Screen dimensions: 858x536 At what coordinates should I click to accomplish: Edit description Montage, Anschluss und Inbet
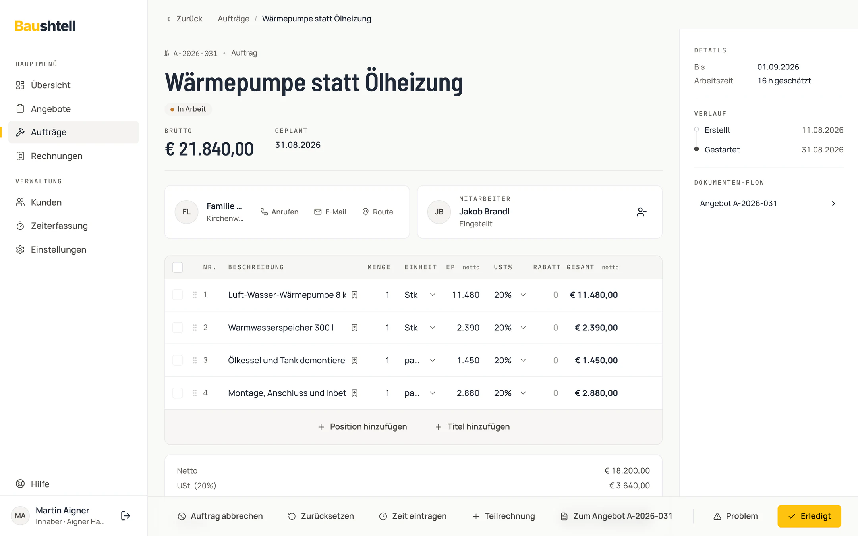pyautogui.click(x=287, y=393)
